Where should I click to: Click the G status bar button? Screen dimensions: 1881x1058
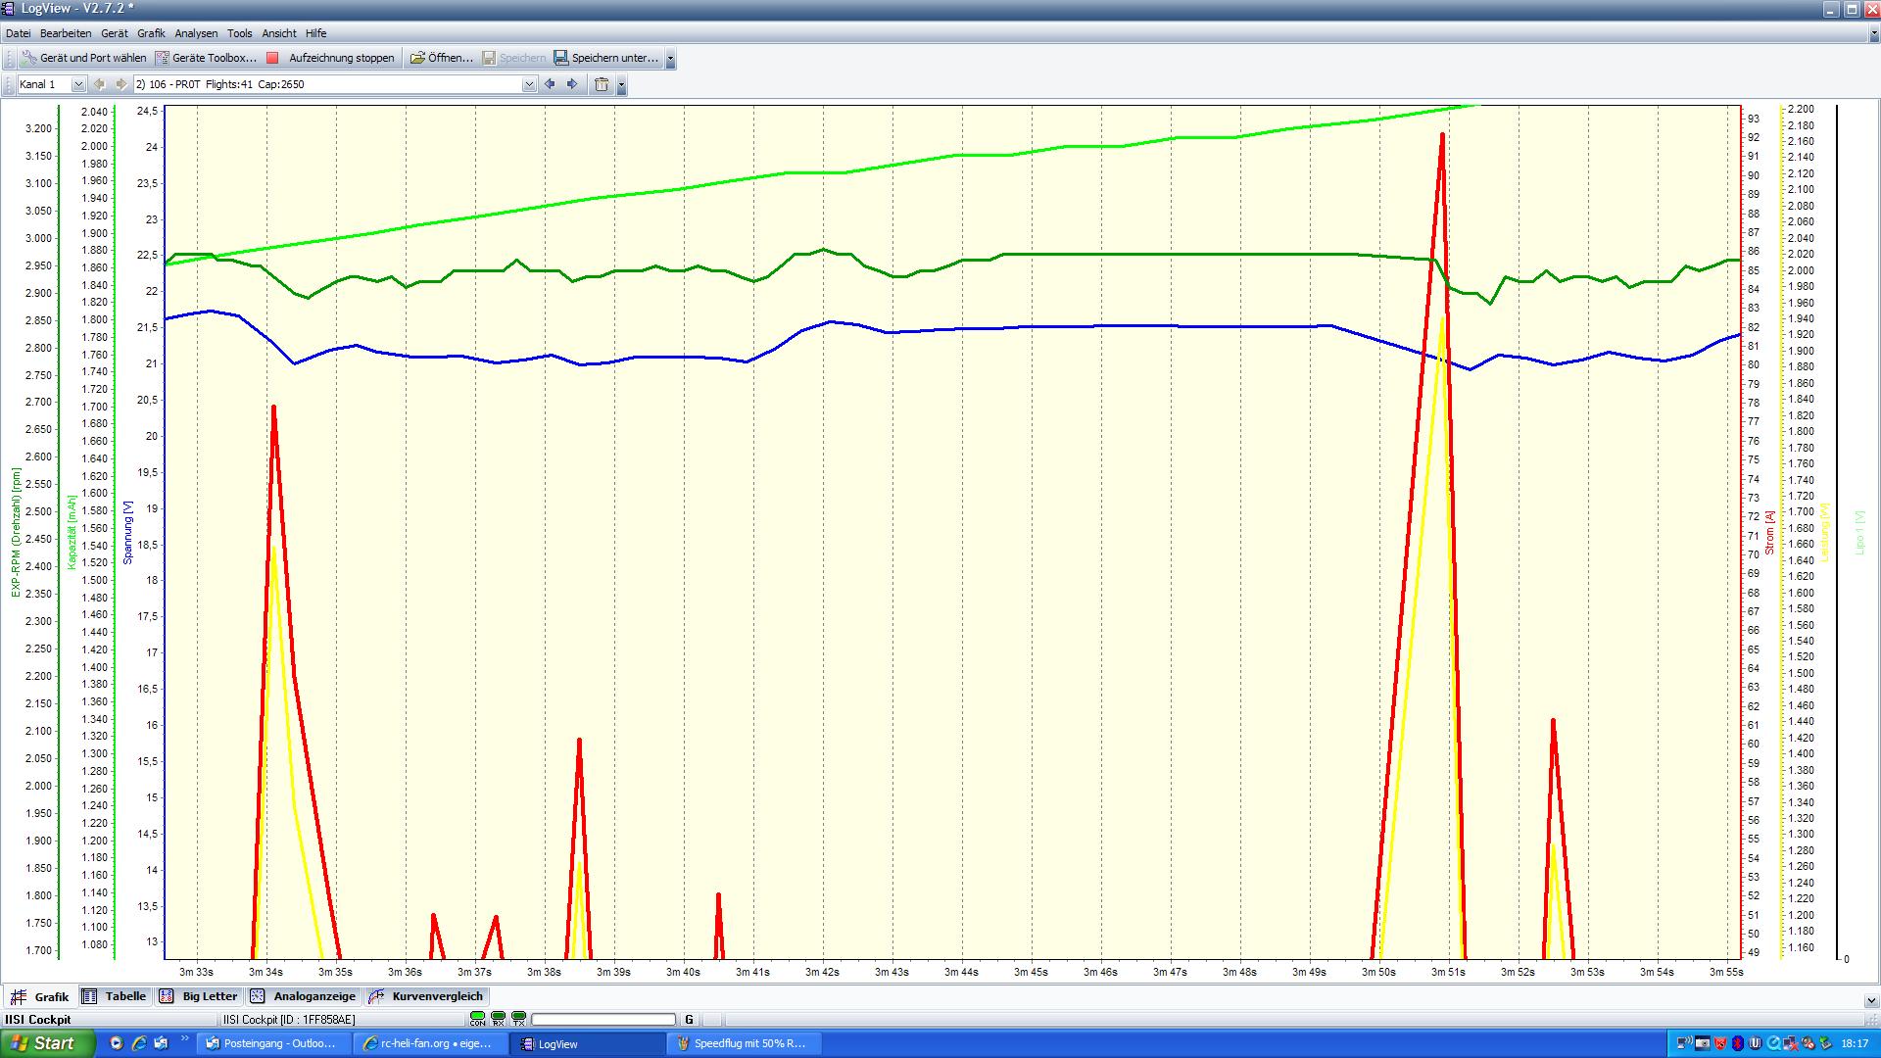click(689, 1020)
